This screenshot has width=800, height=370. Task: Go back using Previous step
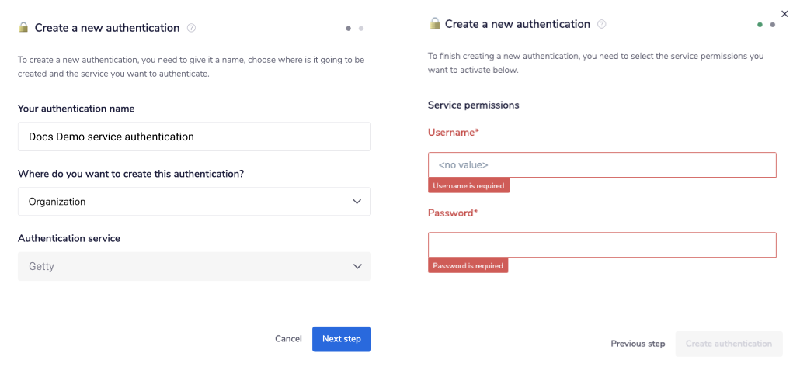pyautogui.click(x=638, y=344)
